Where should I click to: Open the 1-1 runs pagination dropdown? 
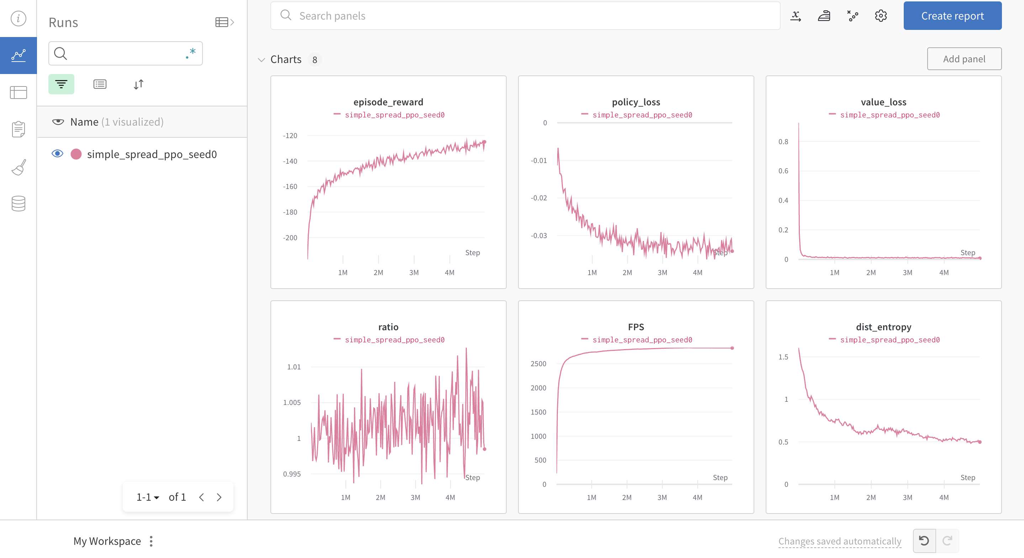148,497
